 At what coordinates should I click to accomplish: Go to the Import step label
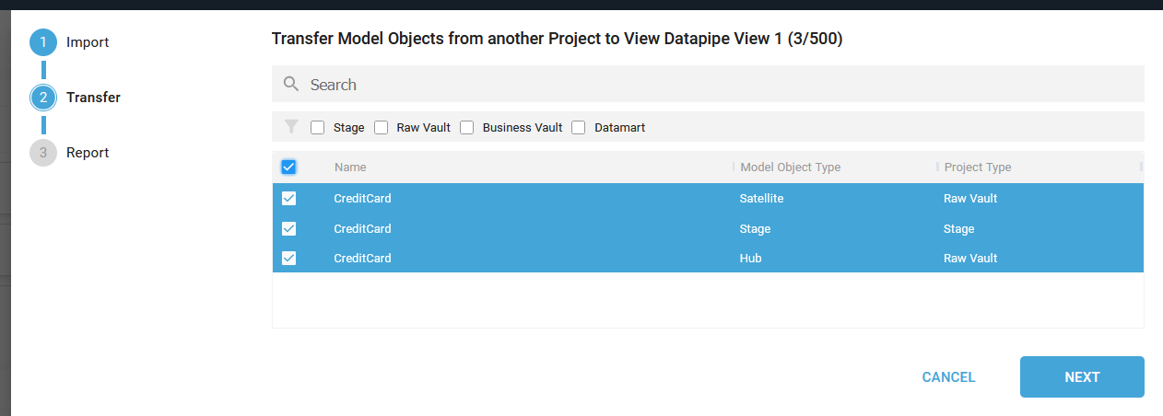point(88,42)
